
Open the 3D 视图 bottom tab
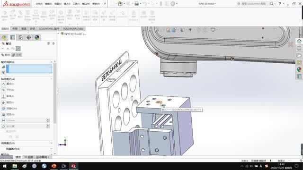click(x=28, y=157)
